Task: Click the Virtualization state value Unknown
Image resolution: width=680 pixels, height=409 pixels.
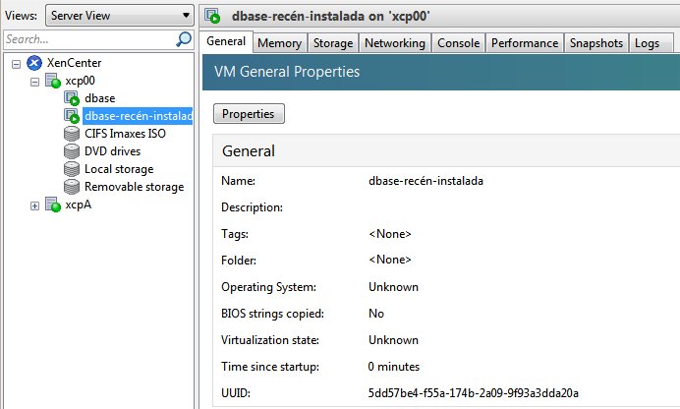Action: [x=393, y=340]
